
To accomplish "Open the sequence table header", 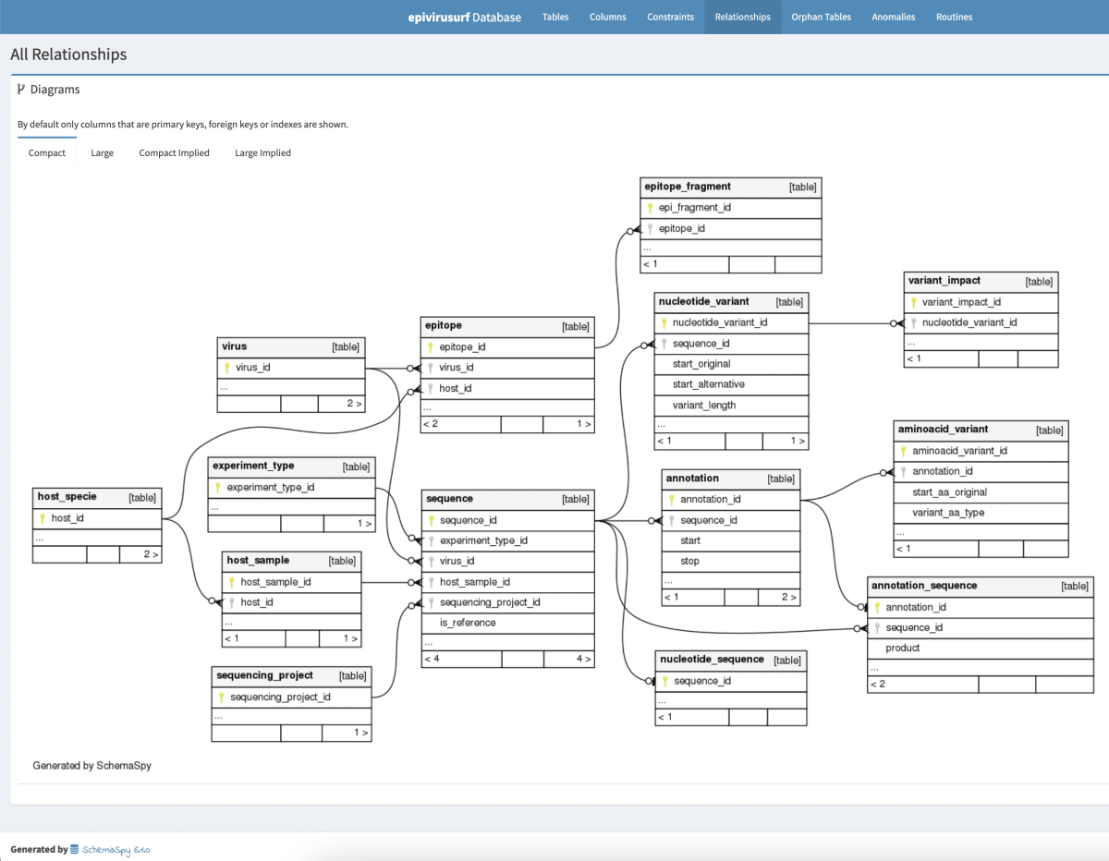I will (507, 499).
